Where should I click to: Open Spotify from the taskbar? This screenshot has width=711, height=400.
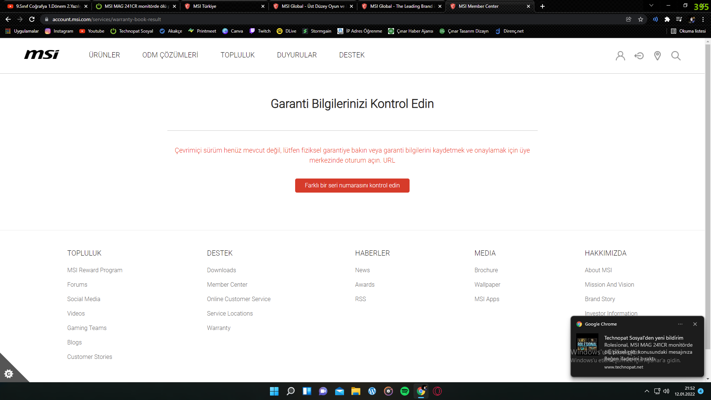tap(404, 391)
